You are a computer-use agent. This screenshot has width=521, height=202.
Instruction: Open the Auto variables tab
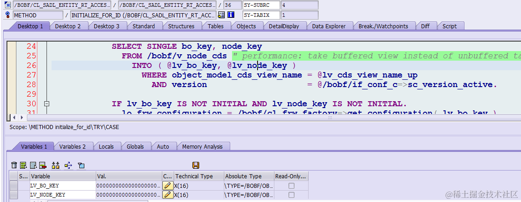[x=163, y=146]
